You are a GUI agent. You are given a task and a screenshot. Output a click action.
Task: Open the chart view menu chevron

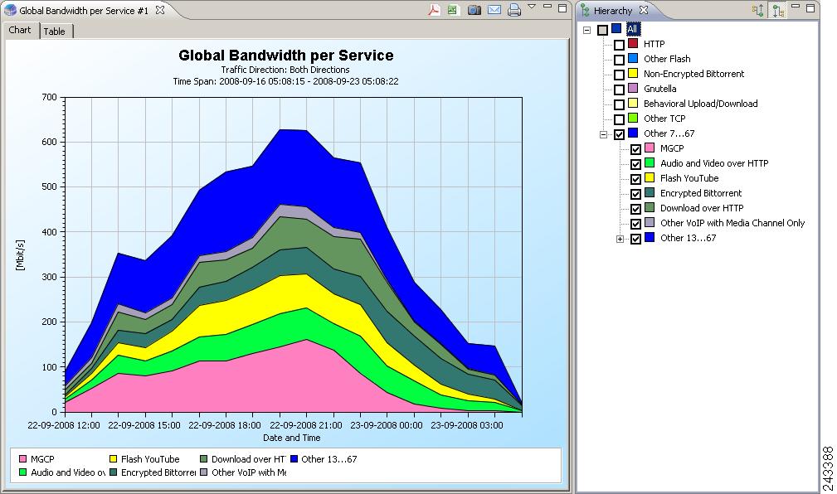[532, 8]
